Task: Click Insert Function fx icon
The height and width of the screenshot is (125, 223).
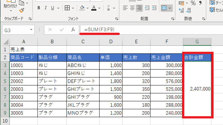Action: 73,30
